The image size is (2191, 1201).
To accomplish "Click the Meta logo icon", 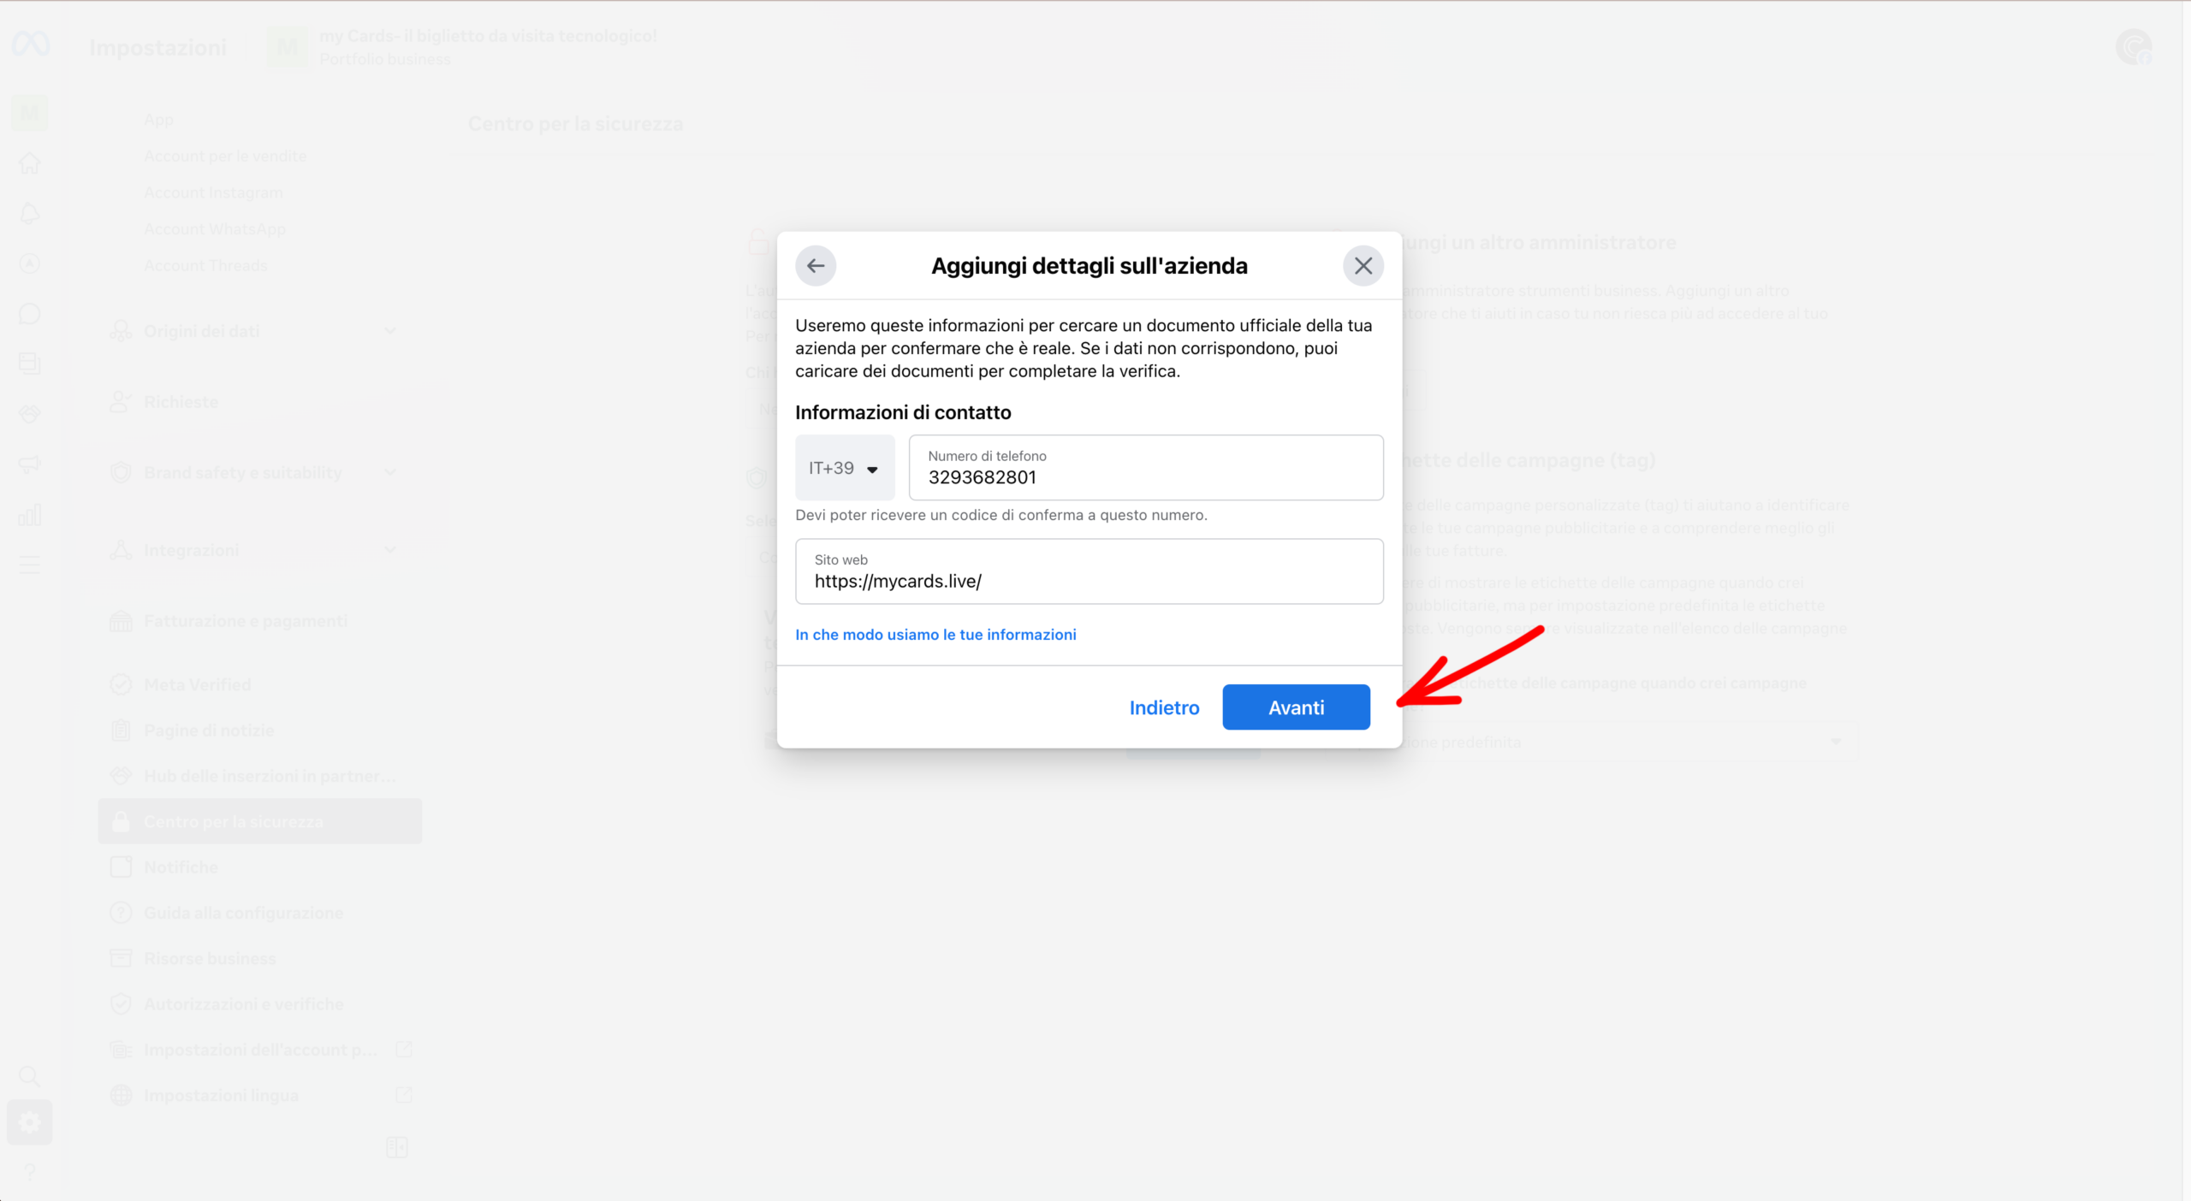I will coord(31,44).
